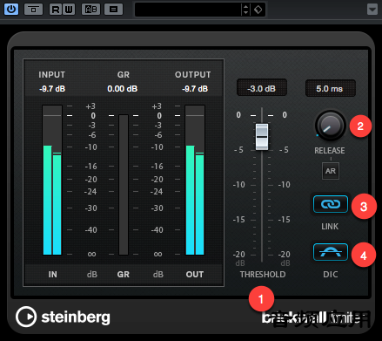Click the threshold fader handle
Image resolution: width=382 pixels, height=341 pixels.
(x=262, y=137)
